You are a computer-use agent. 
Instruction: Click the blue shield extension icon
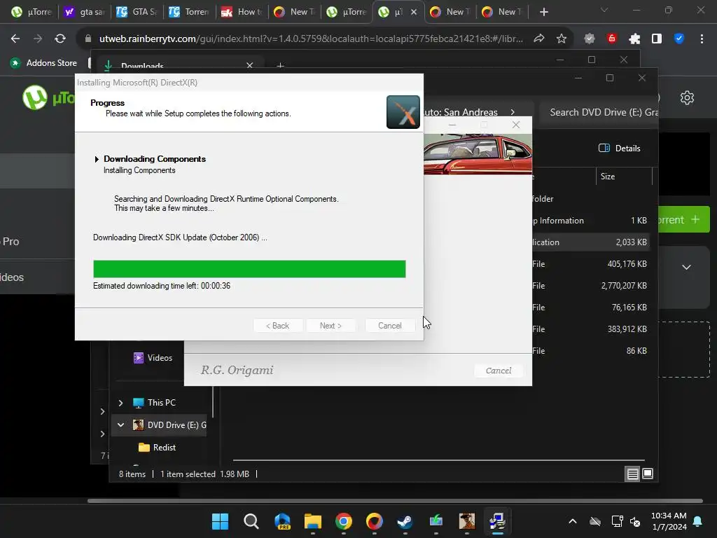click(679, 39)
